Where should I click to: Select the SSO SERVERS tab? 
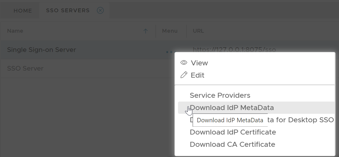(x=68, y=11)
